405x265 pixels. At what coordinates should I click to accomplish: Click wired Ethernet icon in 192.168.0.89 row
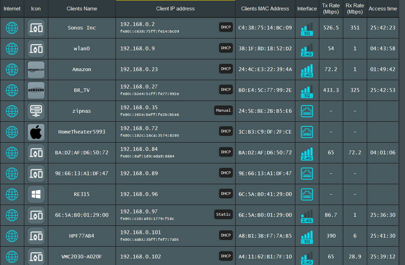[x=307, y=174]
